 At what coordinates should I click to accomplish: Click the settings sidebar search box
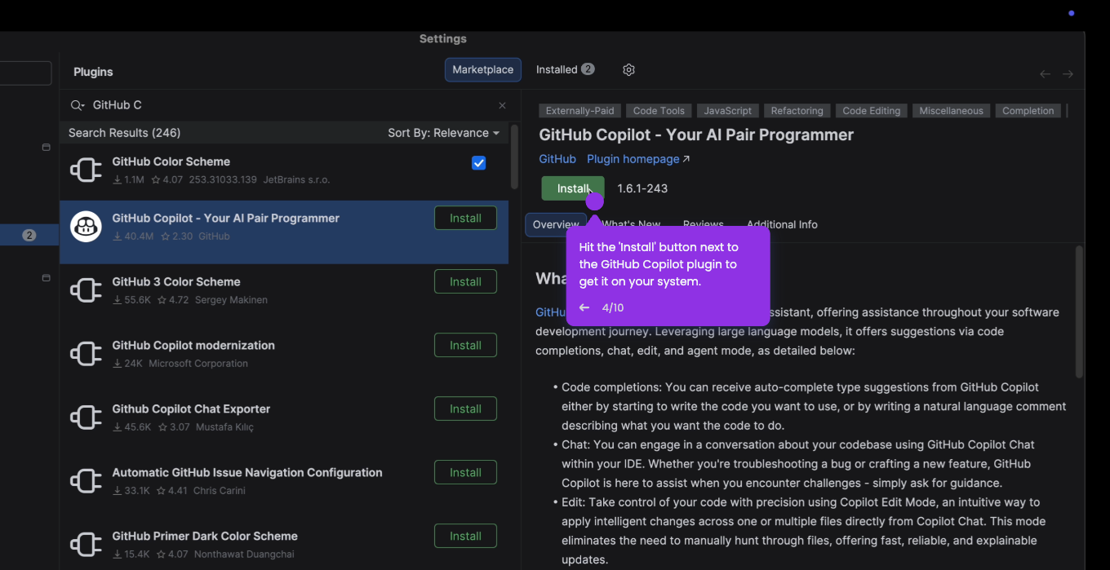[24, 73]
